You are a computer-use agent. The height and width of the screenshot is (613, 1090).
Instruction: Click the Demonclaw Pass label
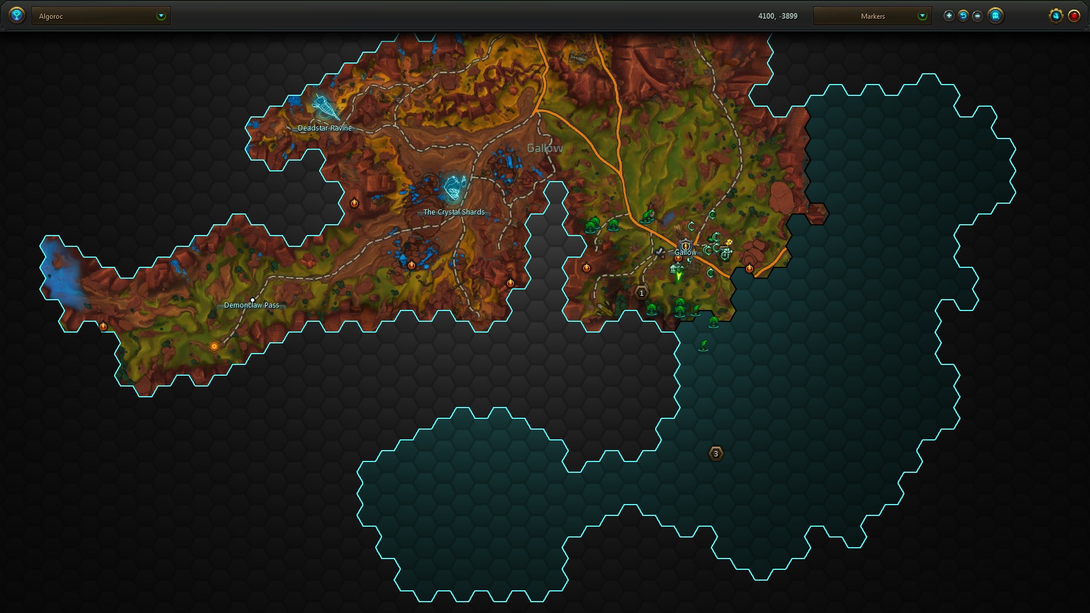(x=251, y=305)
